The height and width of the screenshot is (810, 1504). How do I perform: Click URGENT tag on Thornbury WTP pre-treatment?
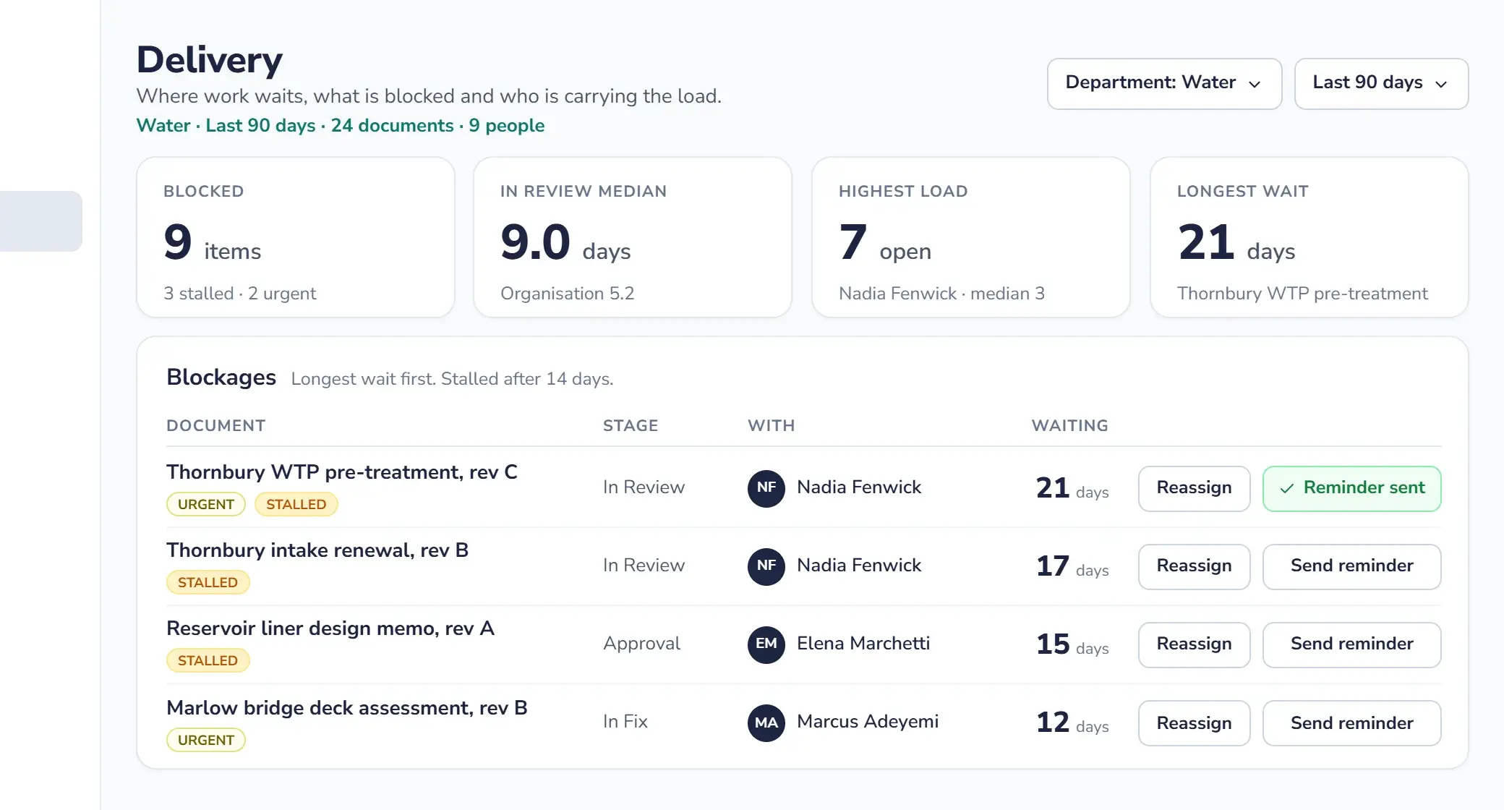206,504
